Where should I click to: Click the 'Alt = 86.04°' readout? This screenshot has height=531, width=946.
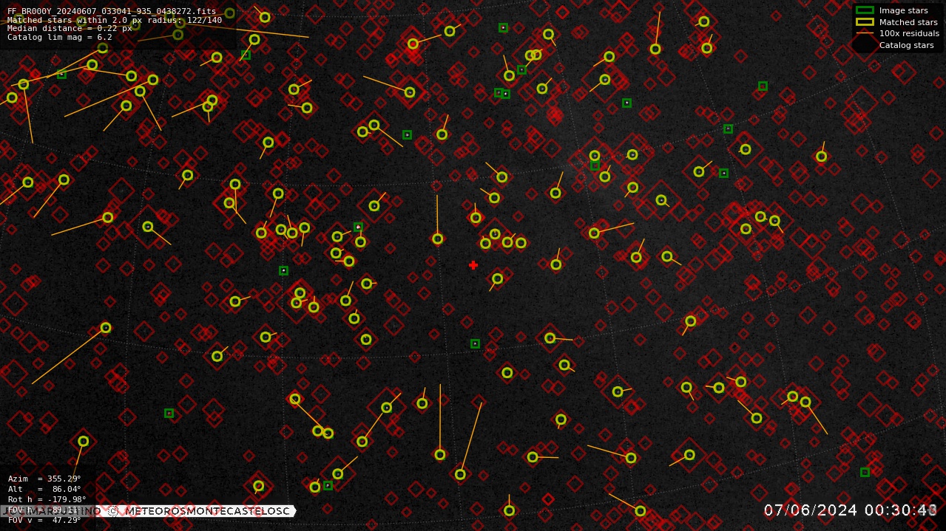point(44,489)
